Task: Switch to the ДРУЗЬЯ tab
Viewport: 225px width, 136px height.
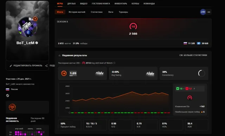Action: click(71, 4)
